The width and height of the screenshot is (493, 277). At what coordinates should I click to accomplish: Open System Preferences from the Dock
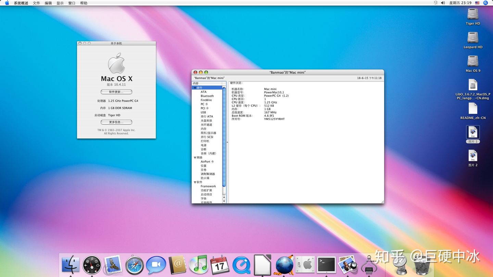click(x=305, y=265)
